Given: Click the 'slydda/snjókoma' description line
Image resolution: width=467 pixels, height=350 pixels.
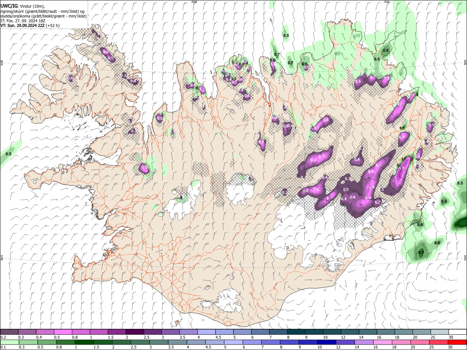Looking at the screenshot, I should click(x=43, y=16).
